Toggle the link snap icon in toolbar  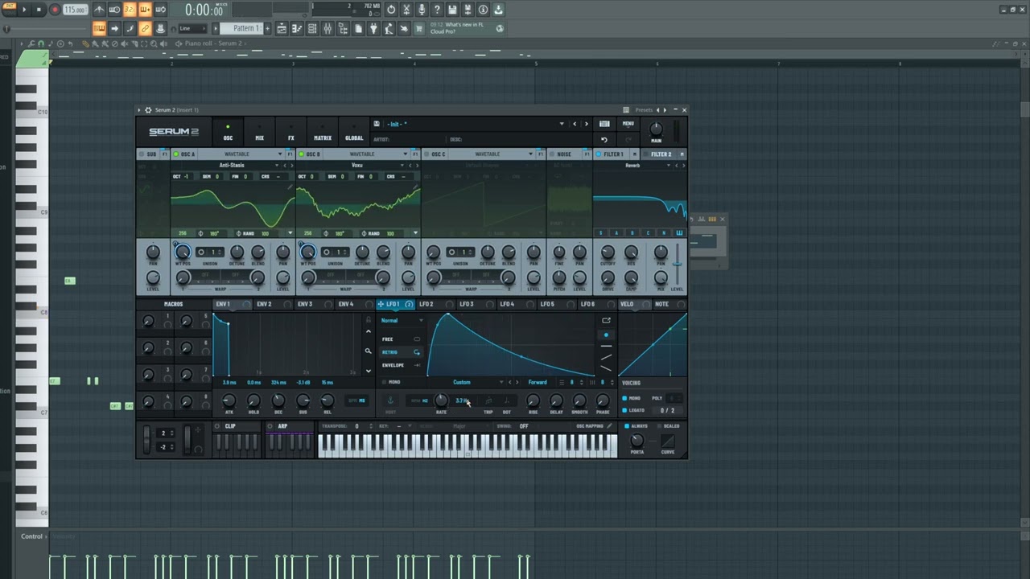tap(145, 28)
